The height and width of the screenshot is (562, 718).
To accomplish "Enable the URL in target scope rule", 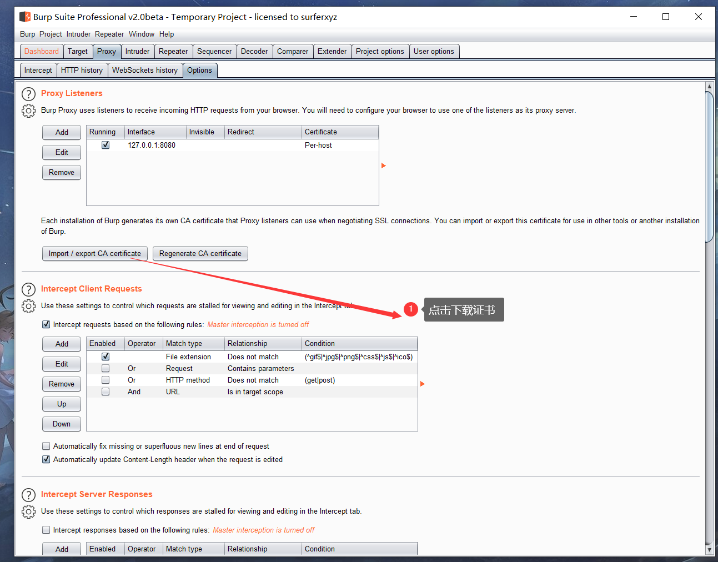I will point(106,392).
